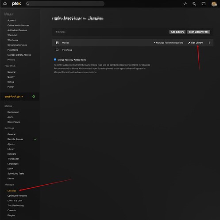Screen dimensions: 220x220
Task: Open Movies library more options menu
Action: [x=209, y=43]
